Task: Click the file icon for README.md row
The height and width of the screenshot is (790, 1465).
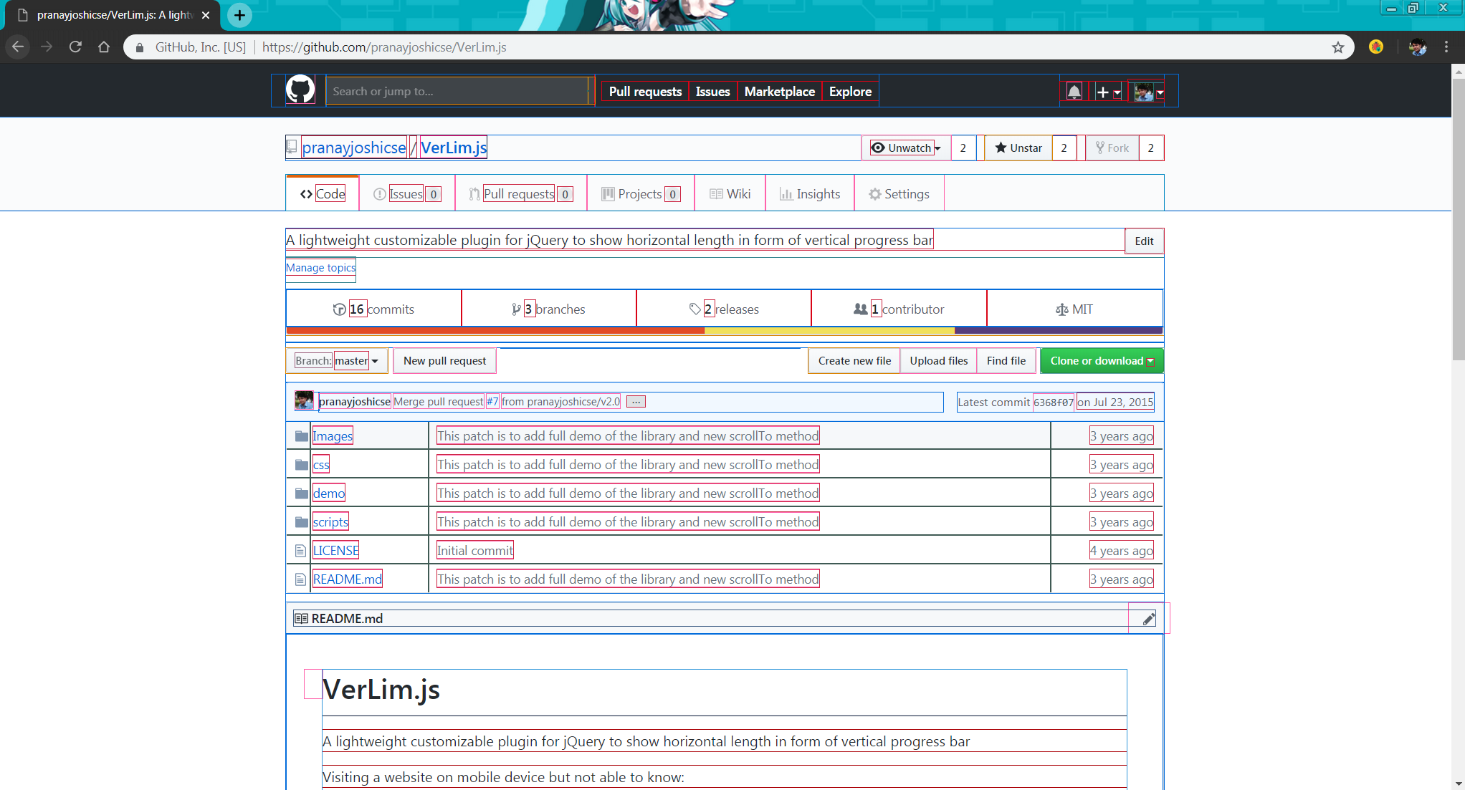Action: (301, 579)
